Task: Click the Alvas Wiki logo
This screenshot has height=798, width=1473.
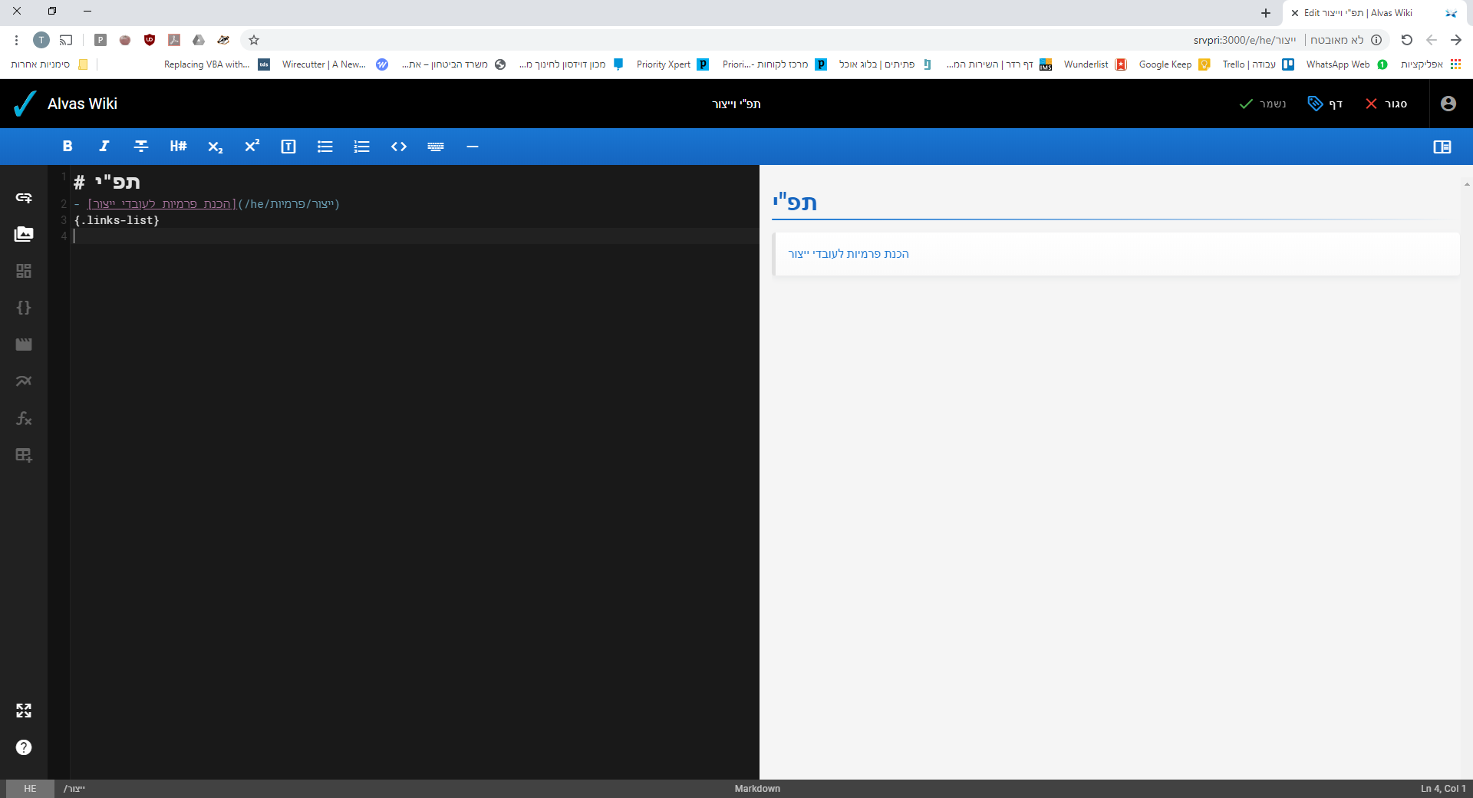Action: tap(25, 104)
